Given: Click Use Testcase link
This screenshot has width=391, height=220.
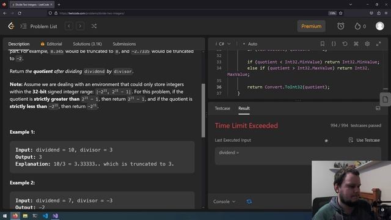Looking at the screenshot, I should [x=364, y=140].
